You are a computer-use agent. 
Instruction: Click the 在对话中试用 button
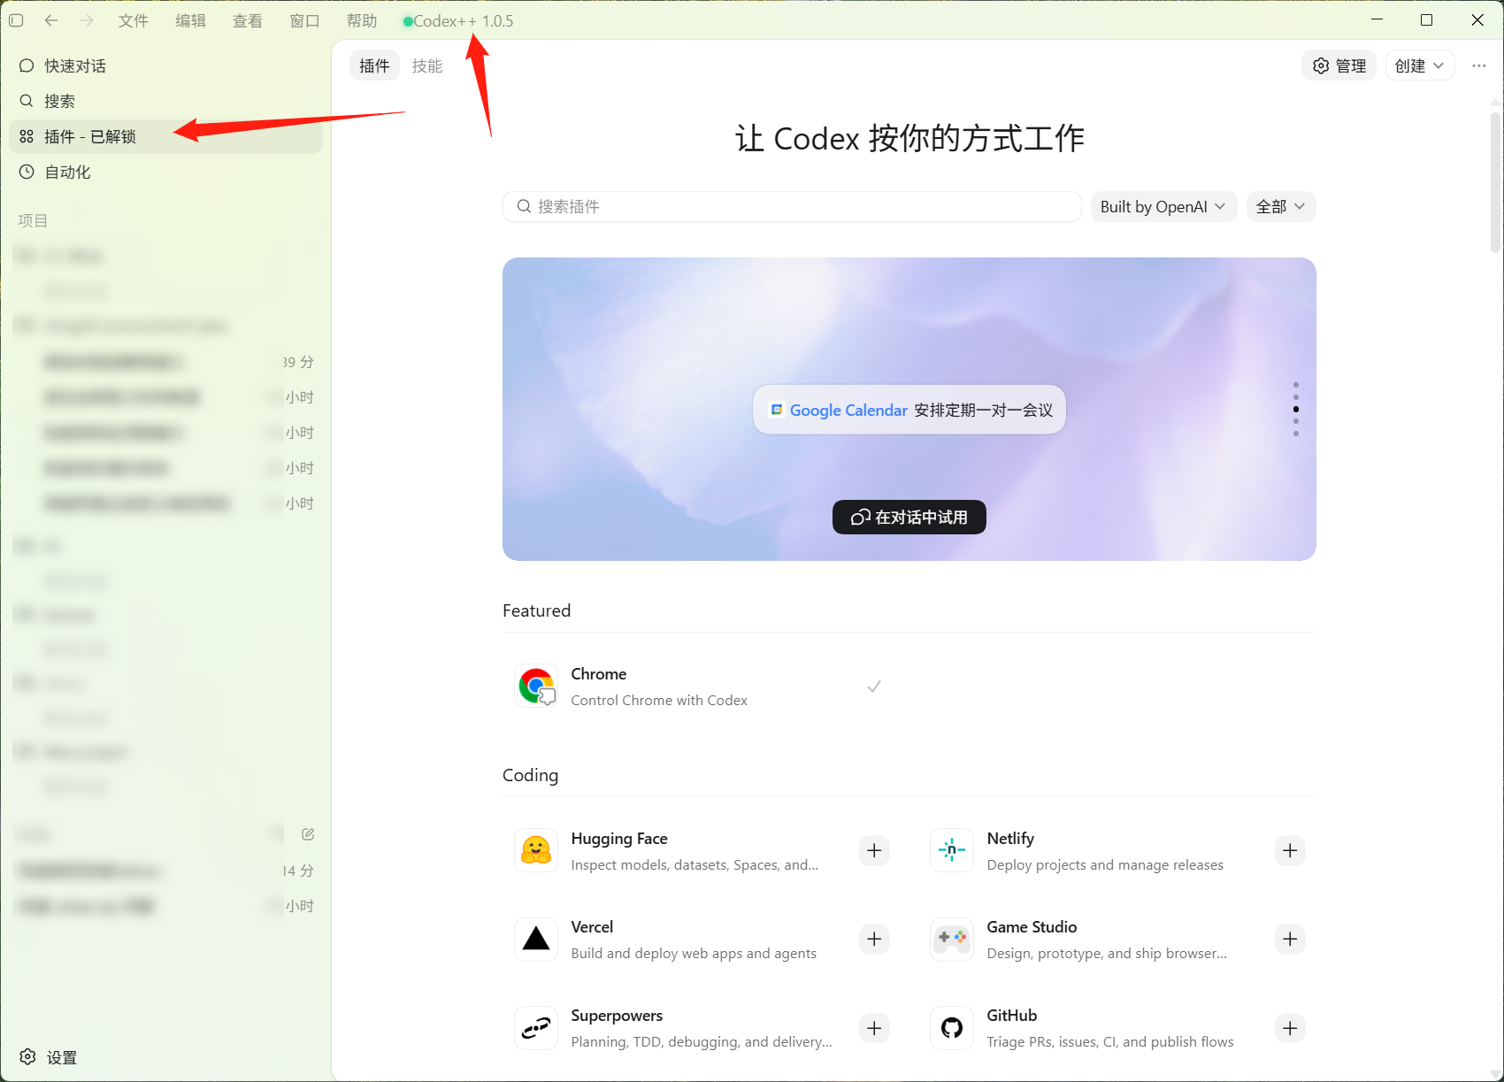click(909, 517)
